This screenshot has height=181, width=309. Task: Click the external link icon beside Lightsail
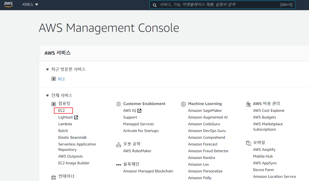coord(76,117)
